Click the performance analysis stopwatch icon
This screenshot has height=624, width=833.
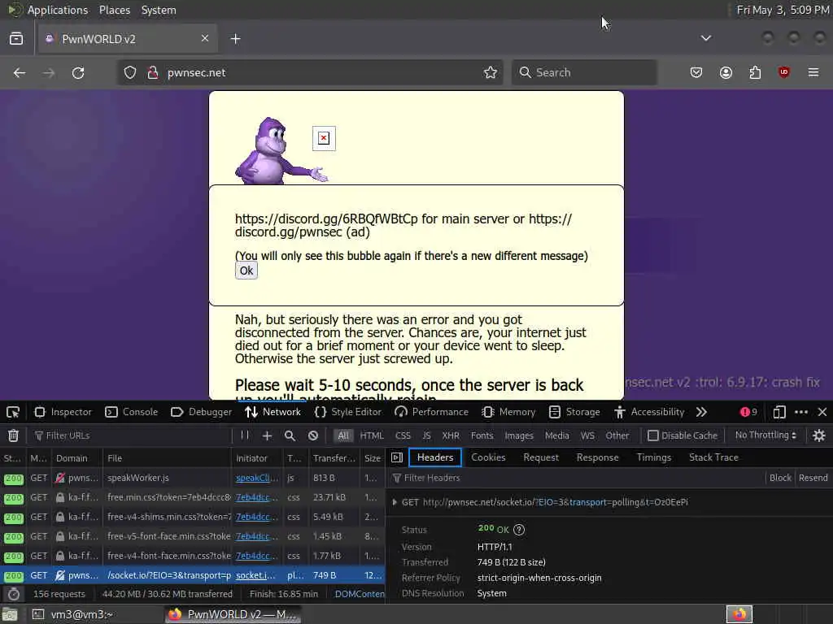coord(14,594)
